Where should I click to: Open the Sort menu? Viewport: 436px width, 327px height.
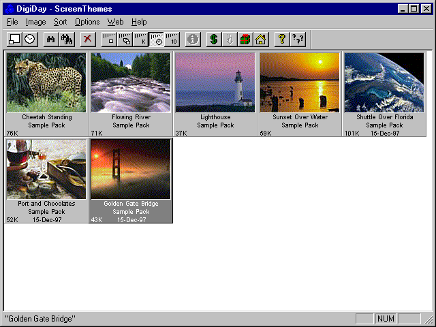(x=60, y=22)
